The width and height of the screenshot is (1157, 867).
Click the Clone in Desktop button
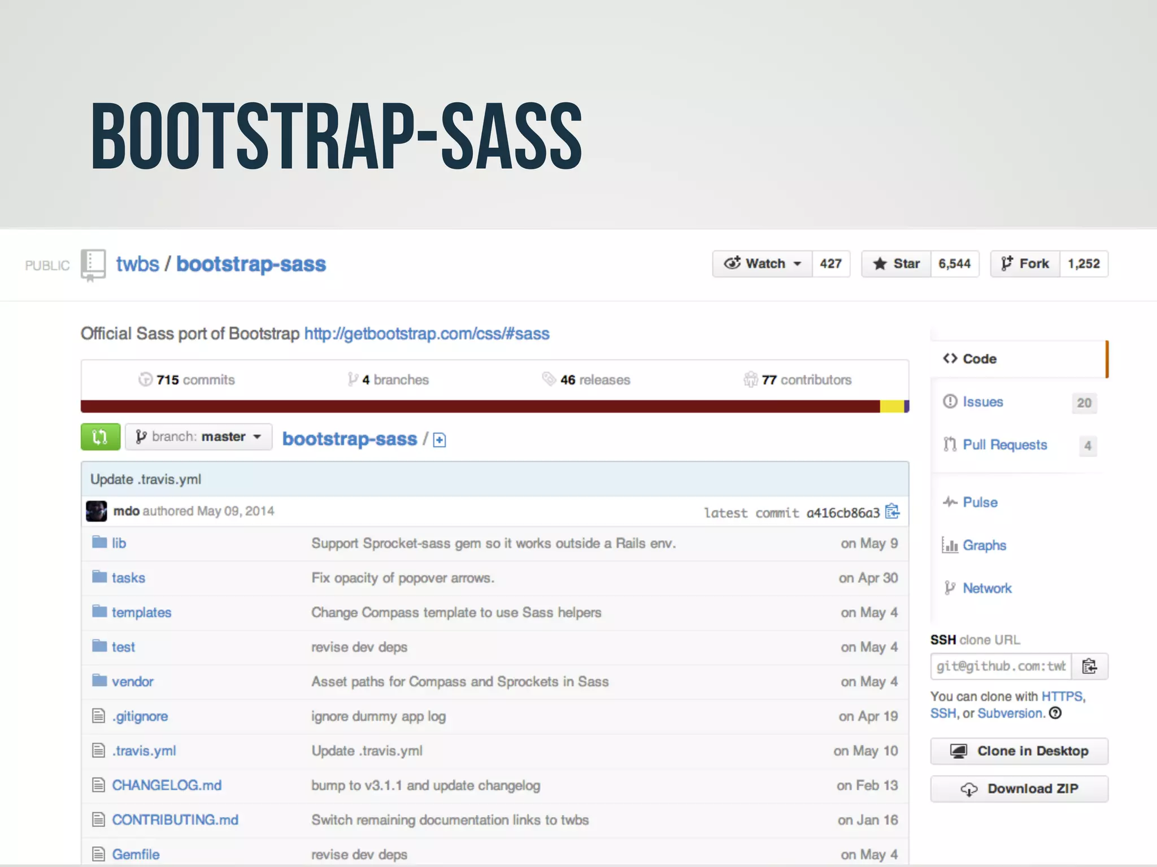click(1019, 751)
